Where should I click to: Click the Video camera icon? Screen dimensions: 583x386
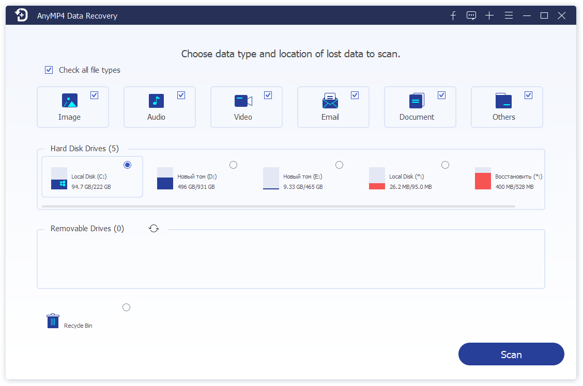coord(242,100)
